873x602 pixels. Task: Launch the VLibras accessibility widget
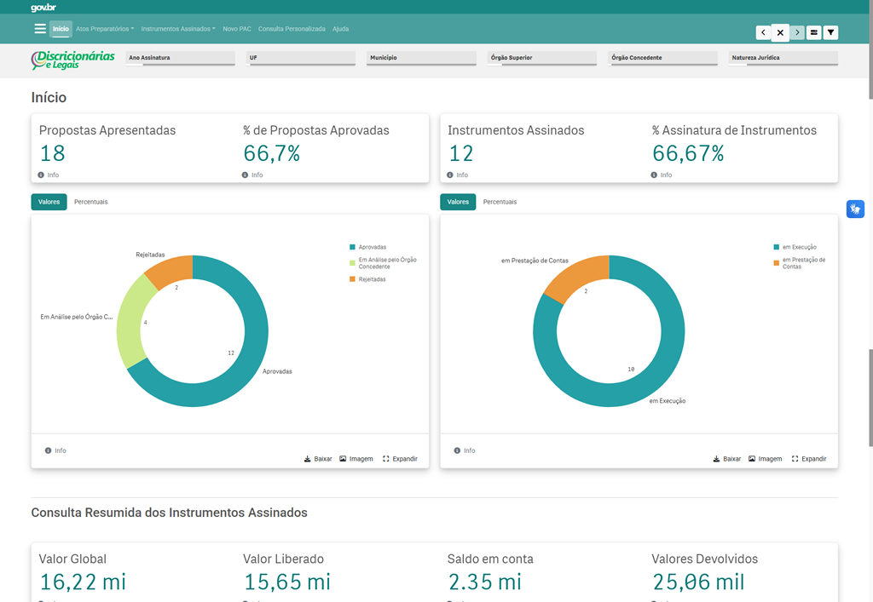click(855, 209)
